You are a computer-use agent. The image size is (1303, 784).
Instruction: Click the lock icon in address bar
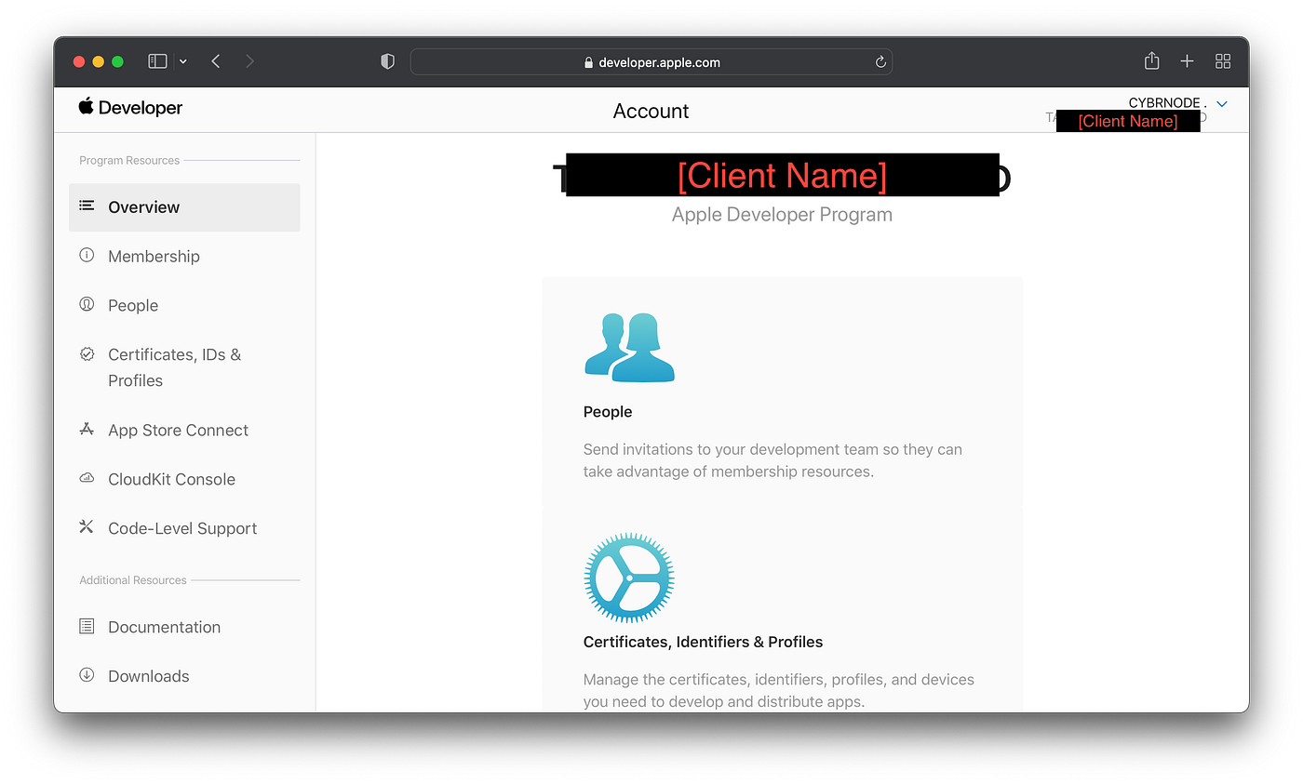tap(588, 63)
